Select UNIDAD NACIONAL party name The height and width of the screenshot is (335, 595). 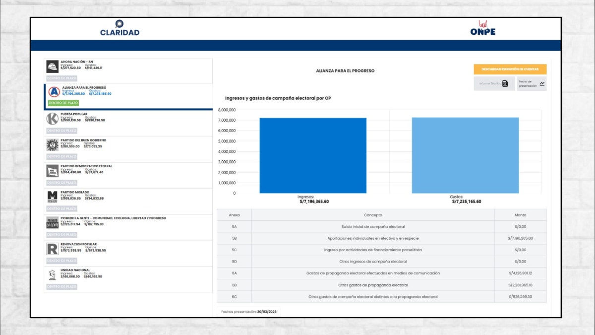75,270
